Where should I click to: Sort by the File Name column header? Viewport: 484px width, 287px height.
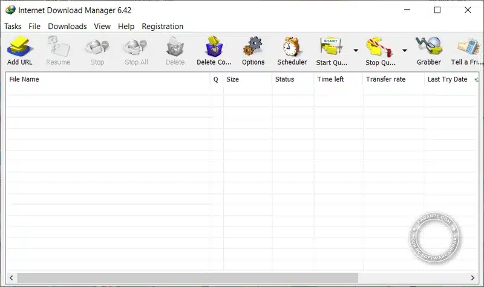(108, 79)
